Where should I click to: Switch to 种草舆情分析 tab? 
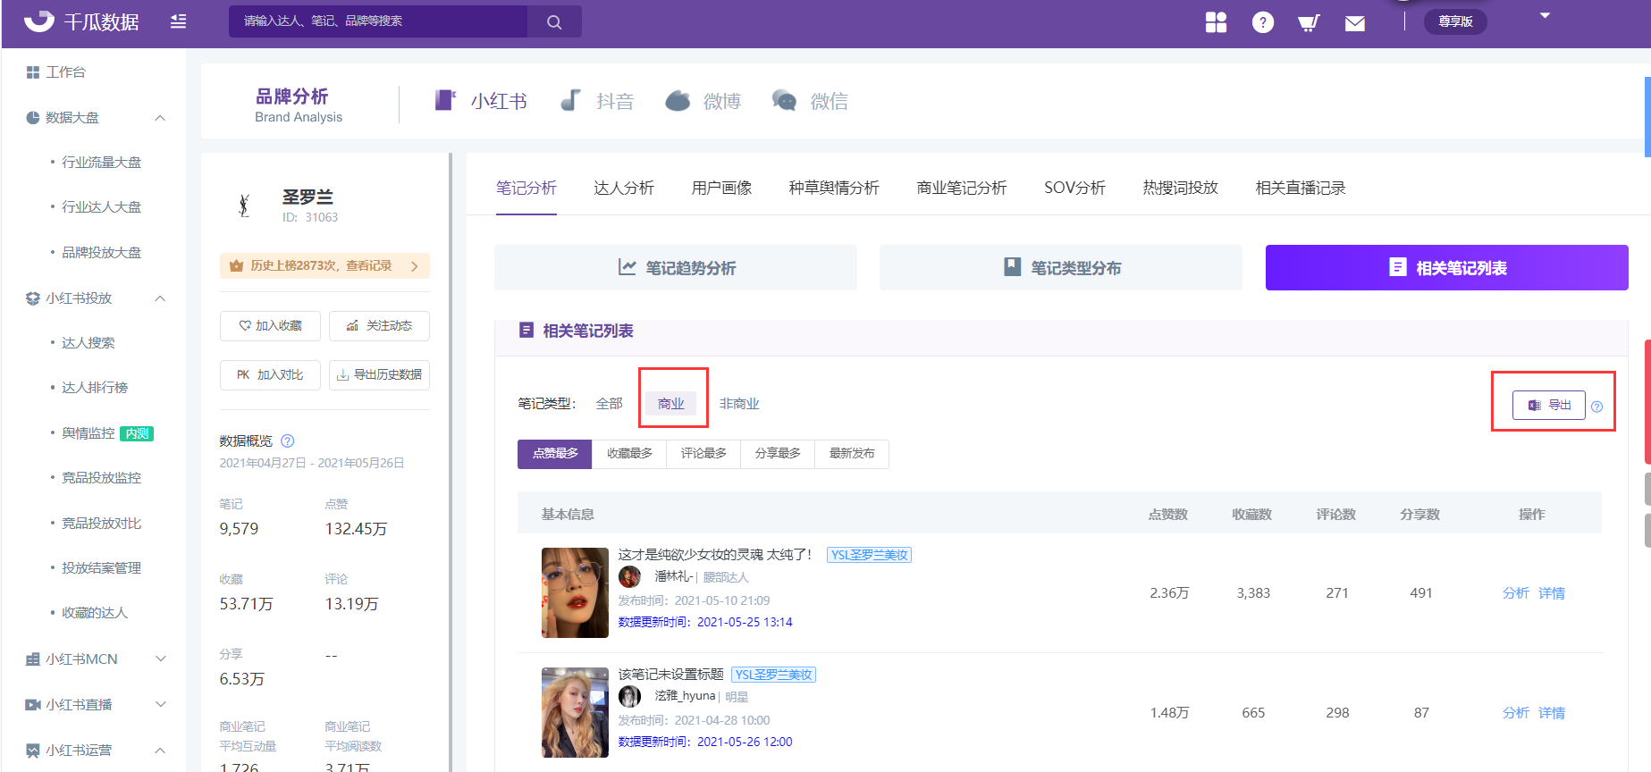[x=834, y=188]
